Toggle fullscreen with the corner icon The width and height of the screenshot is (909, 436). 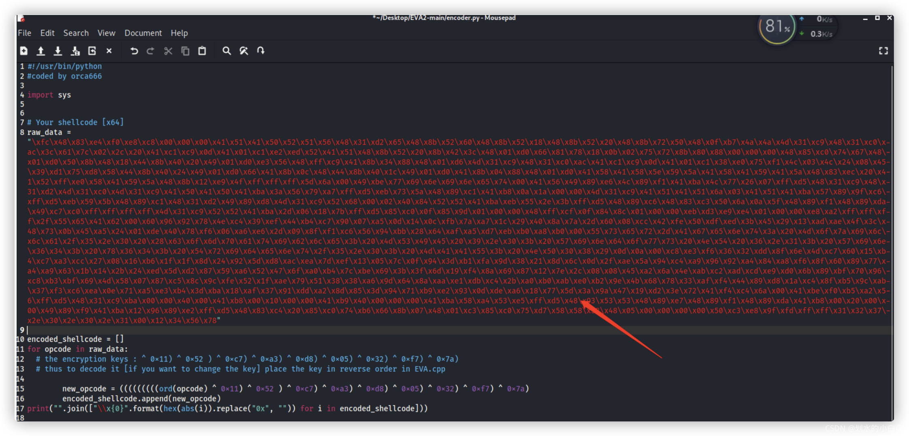[x=883, y=51]
